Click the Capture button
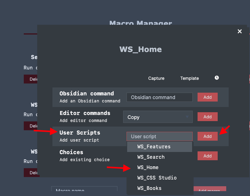Viewport: 250px width, 196px height. click(156, 78)
